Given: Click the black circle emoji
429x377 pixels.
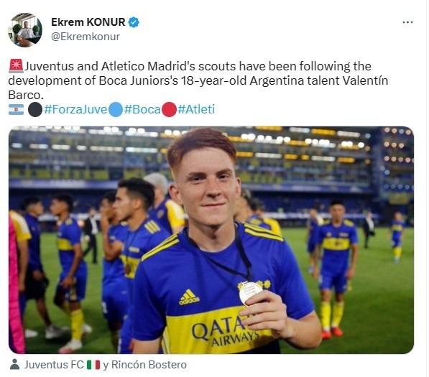Looking at the screenshot, I should 35,110.
